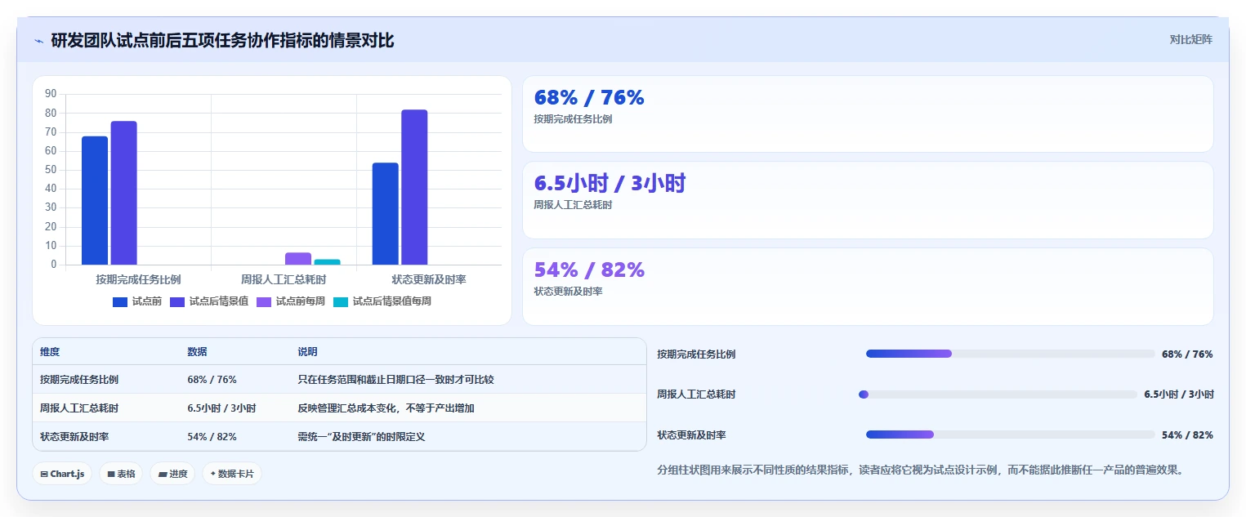Click the 按期完成任务比例 progress bar

click(x=1010, y=354)
